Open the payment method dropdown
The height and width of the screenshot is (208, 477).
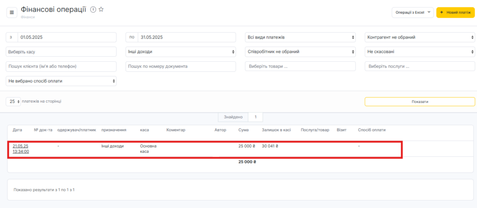(61, 81)
